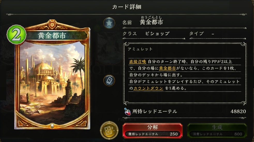
Task: Click the クラス ビショップ field
Action: [154, 34]
